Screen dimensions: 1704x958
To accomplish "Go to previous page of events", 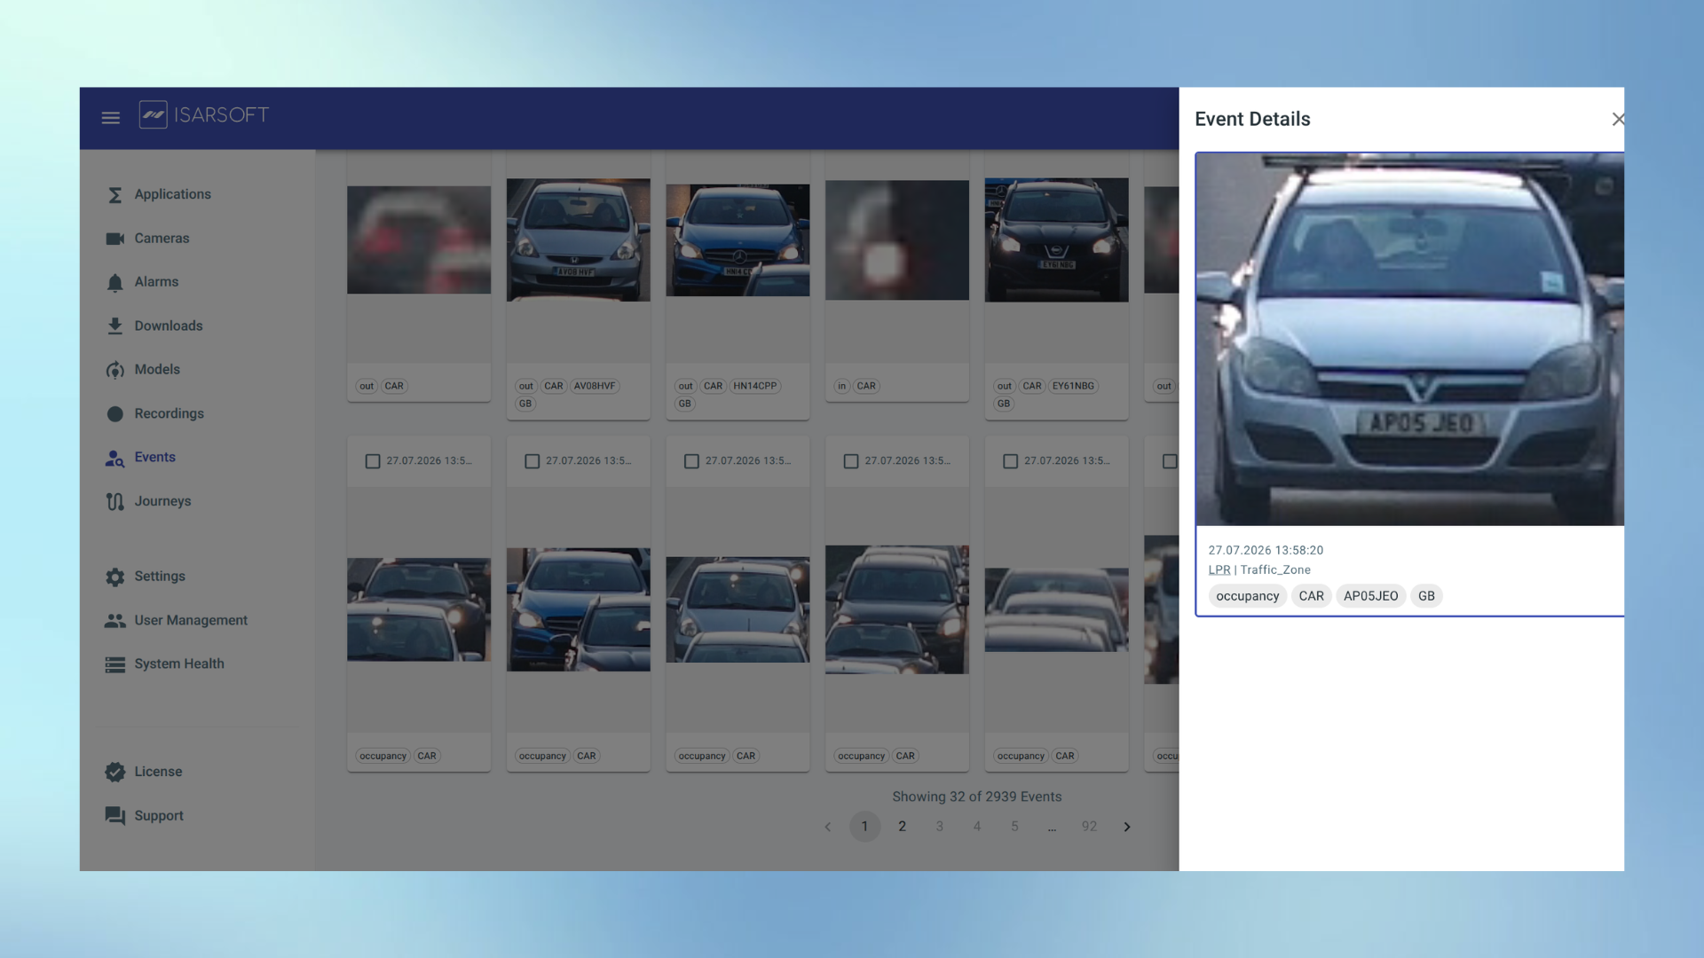I will [x=828, y=827].
